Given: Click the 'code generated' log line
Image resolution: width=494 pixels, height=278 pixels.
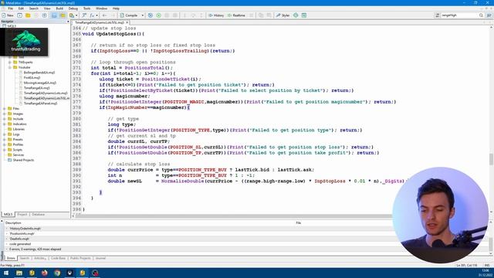Looking at the screenshot, I should pos(20,244).
